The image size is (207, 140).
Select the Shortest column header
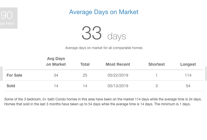click(x=157, y=64)
